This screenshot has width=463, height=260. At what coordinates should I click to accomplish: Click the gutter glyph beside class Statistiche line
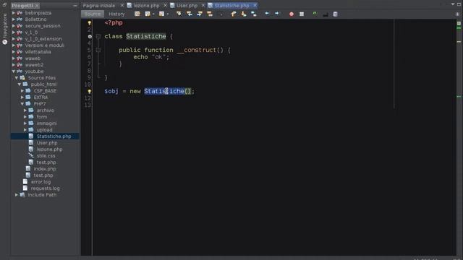(90, 37)
